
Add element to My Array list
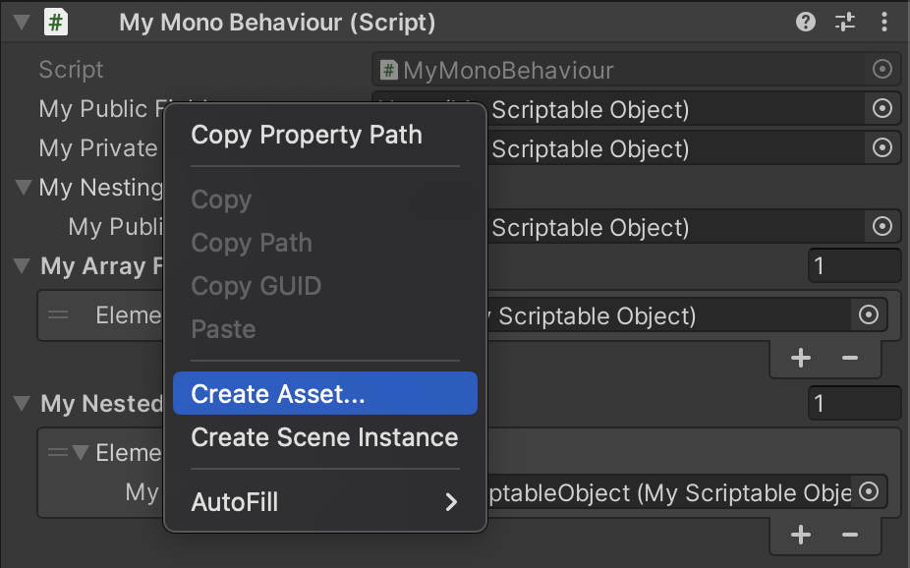click(801, 358)
